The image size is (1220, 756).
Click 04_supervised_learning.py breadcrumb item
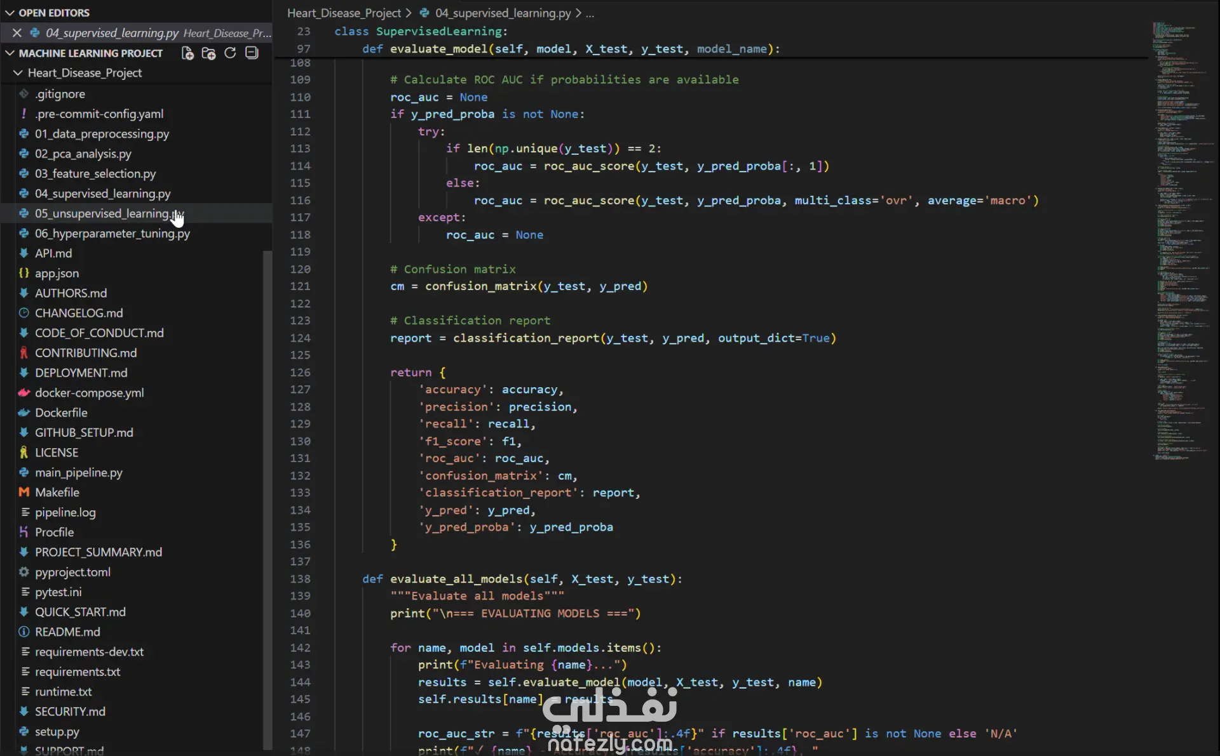coord(503,13)
